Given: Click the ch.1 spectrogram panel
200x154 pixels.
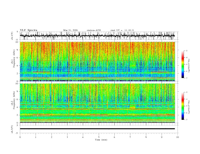Looking at the screenshot, I should (x=97, y=61).
